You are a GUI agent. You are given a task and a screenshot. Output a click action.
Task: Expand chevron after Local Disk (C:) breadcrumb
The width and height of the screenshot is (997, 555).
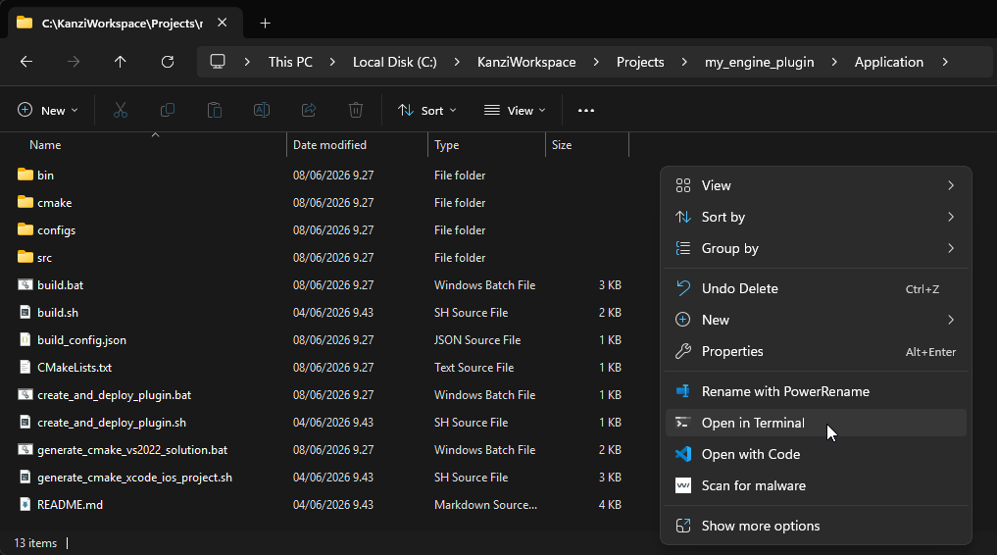(x=457, y=62)
